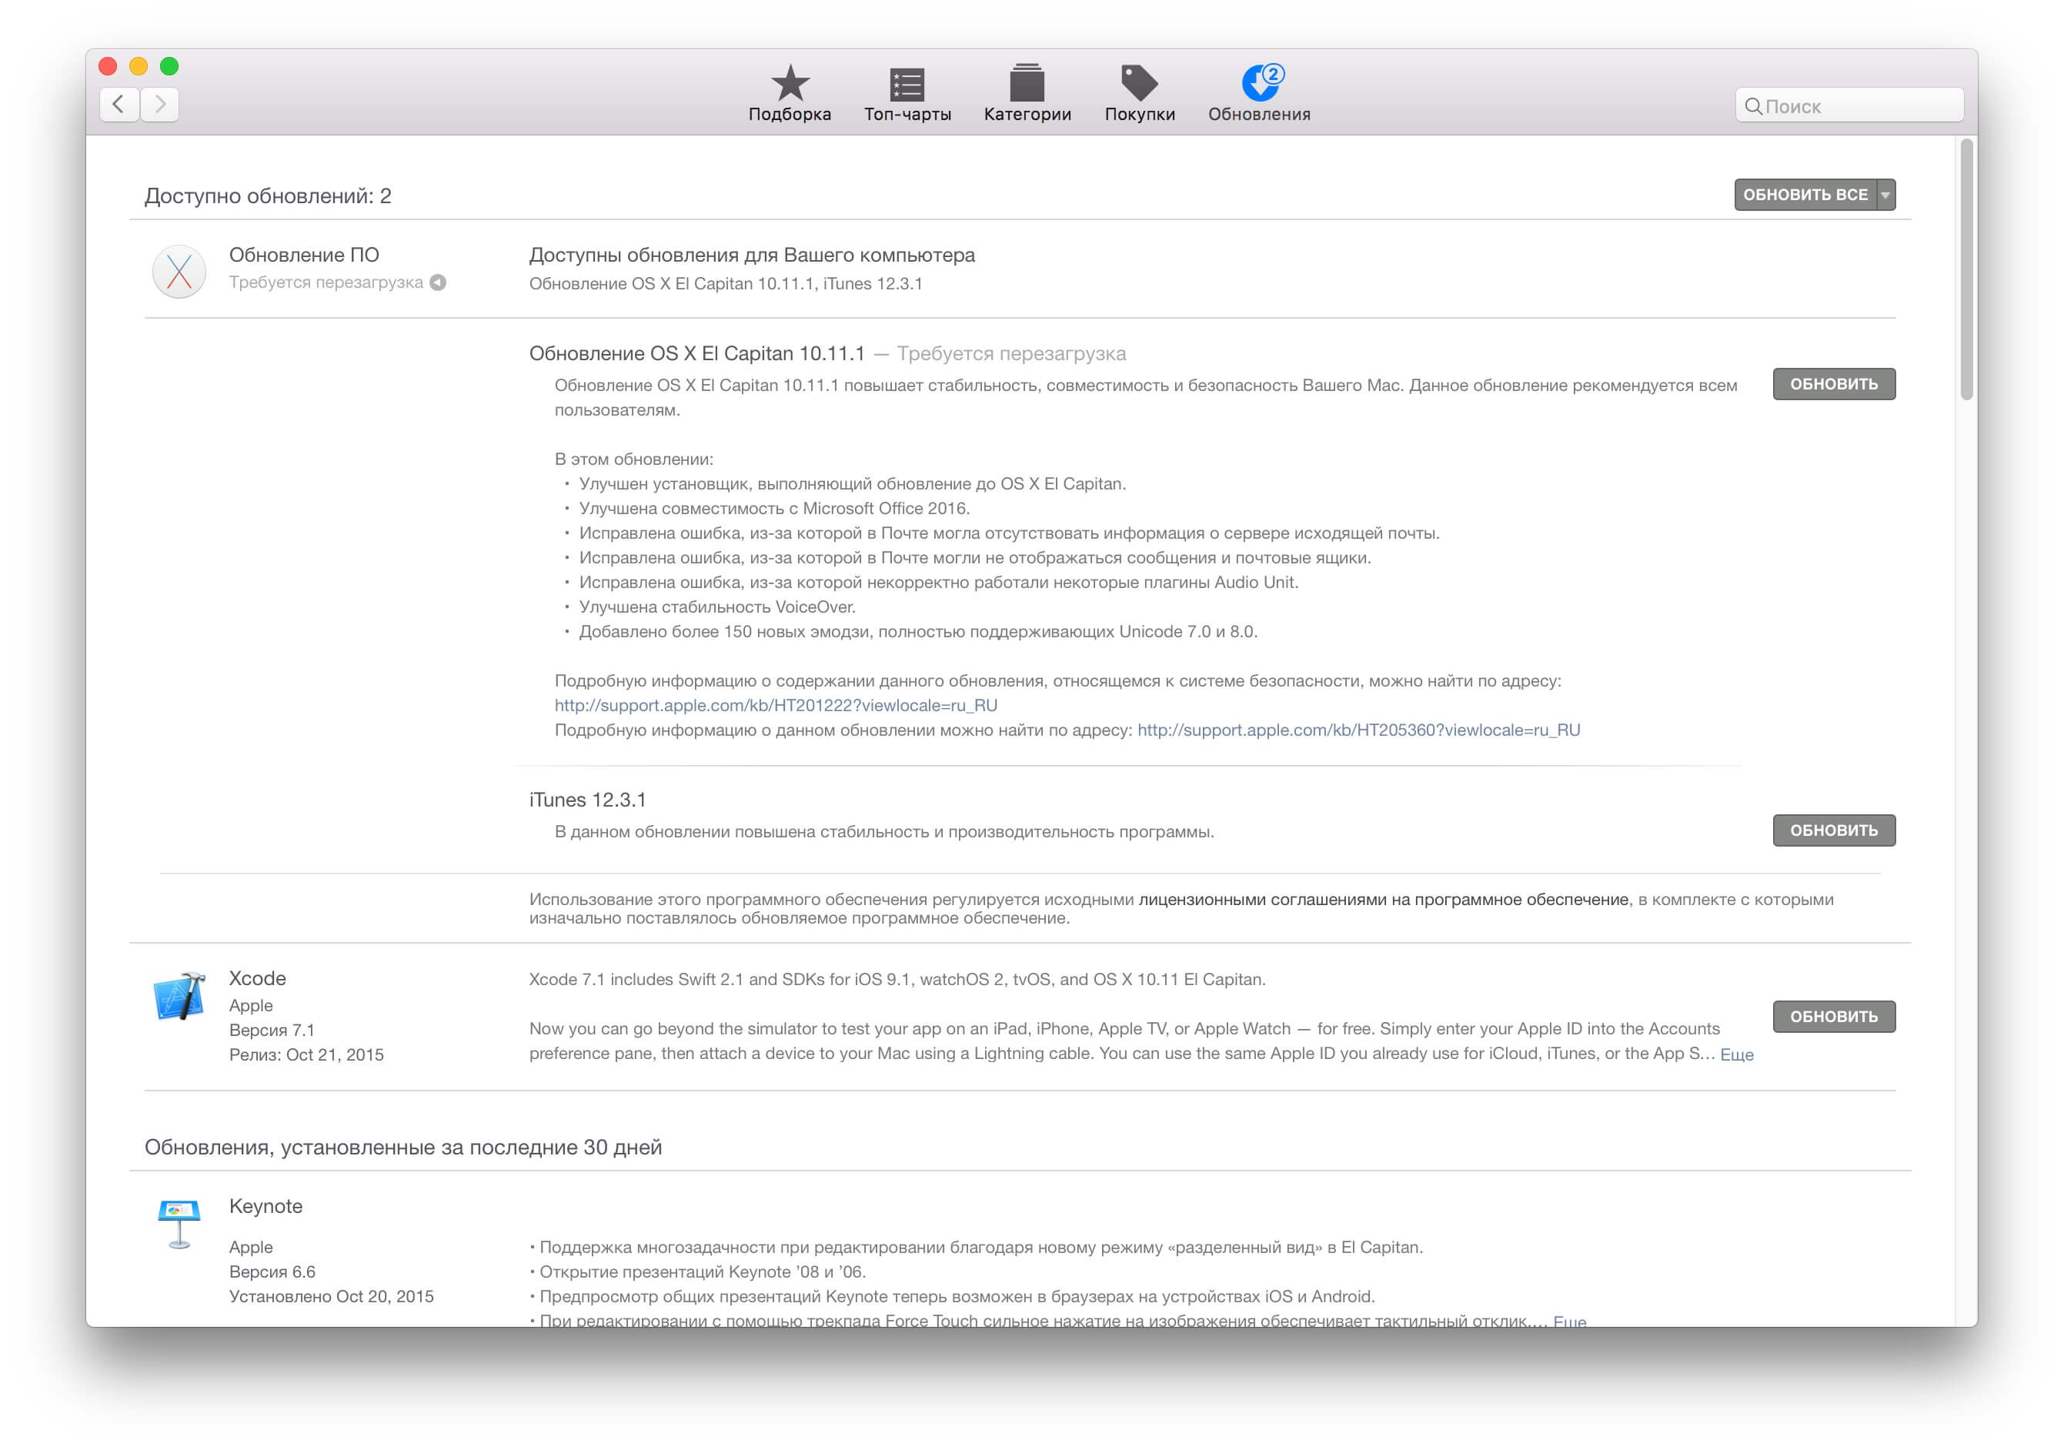2064x1450 pixels.
Task: Click the Keynote app icon
Action: (x=179, y=1224)
